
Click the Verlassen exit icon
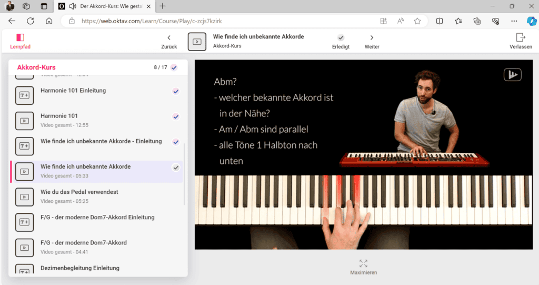521,37
